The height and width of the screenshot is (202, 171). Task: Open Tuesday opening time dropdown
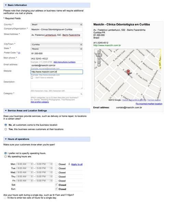pos(25,168)
